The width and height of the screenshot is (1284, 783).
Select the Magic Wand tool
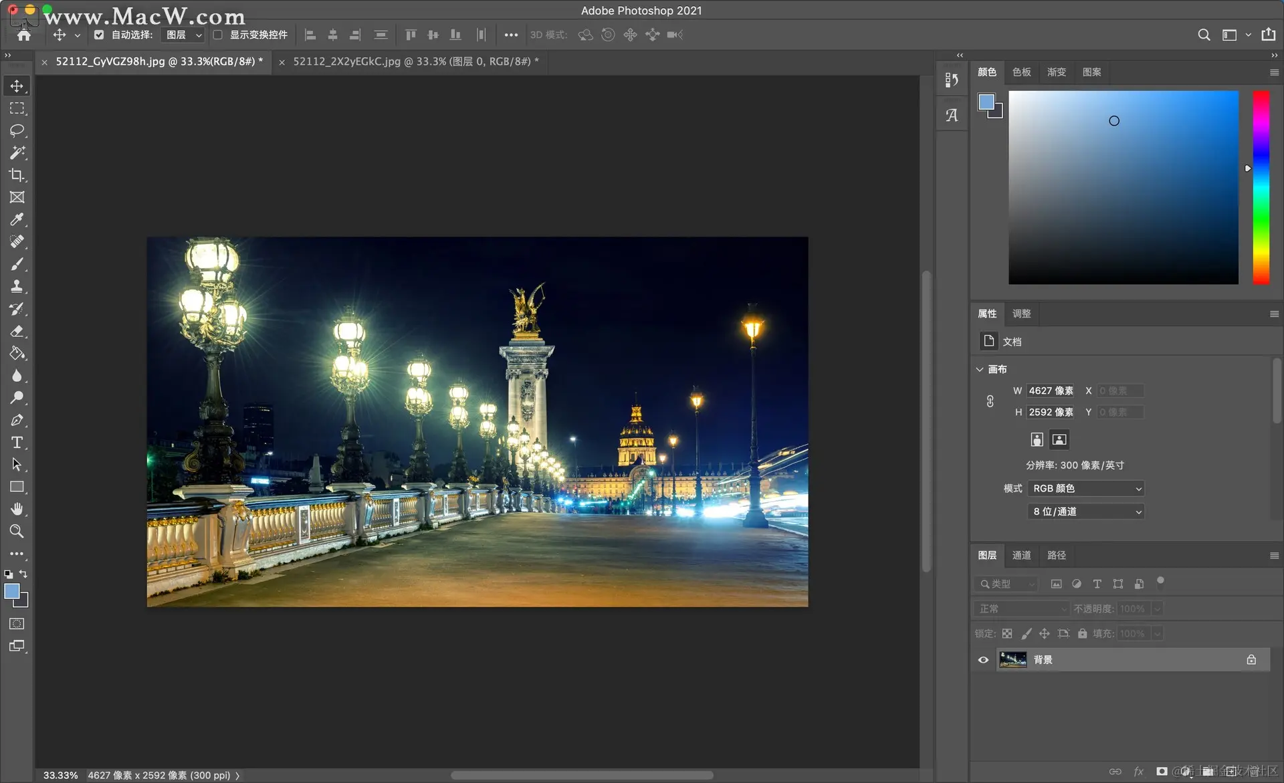17,152
